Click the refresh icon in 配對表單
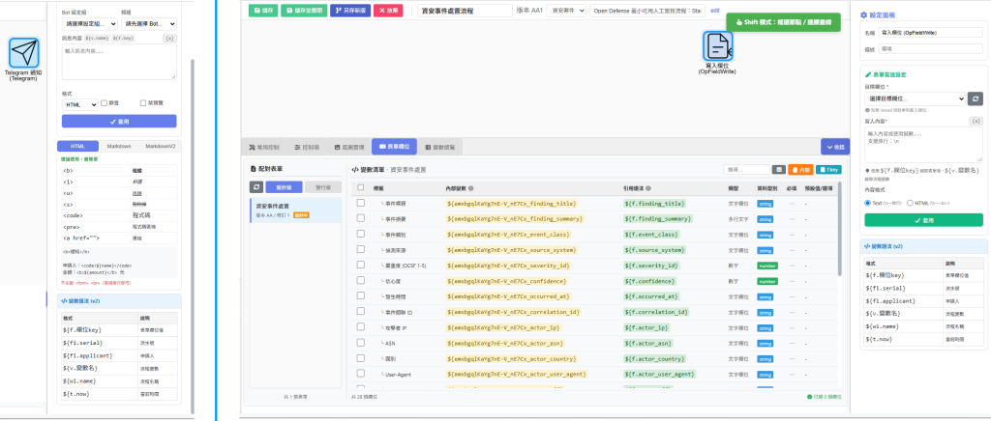Screen dimensions: 991x421 tap(255, 187)
